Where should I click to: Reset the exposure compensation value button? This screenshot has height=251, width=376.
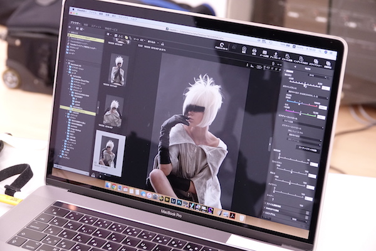point(325,88)
